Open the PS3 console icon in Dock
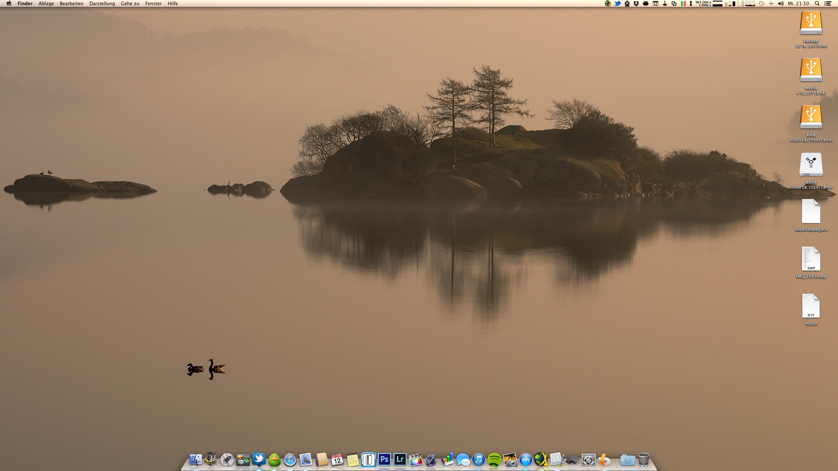 click(573, 460)
